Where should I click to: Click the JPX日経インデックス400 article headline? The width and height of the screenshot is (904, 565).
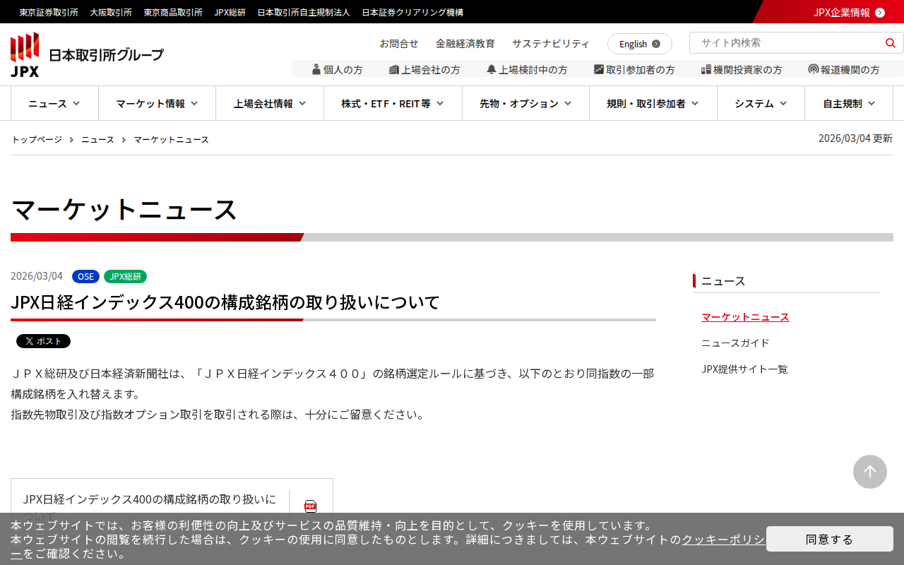[225, 302]
